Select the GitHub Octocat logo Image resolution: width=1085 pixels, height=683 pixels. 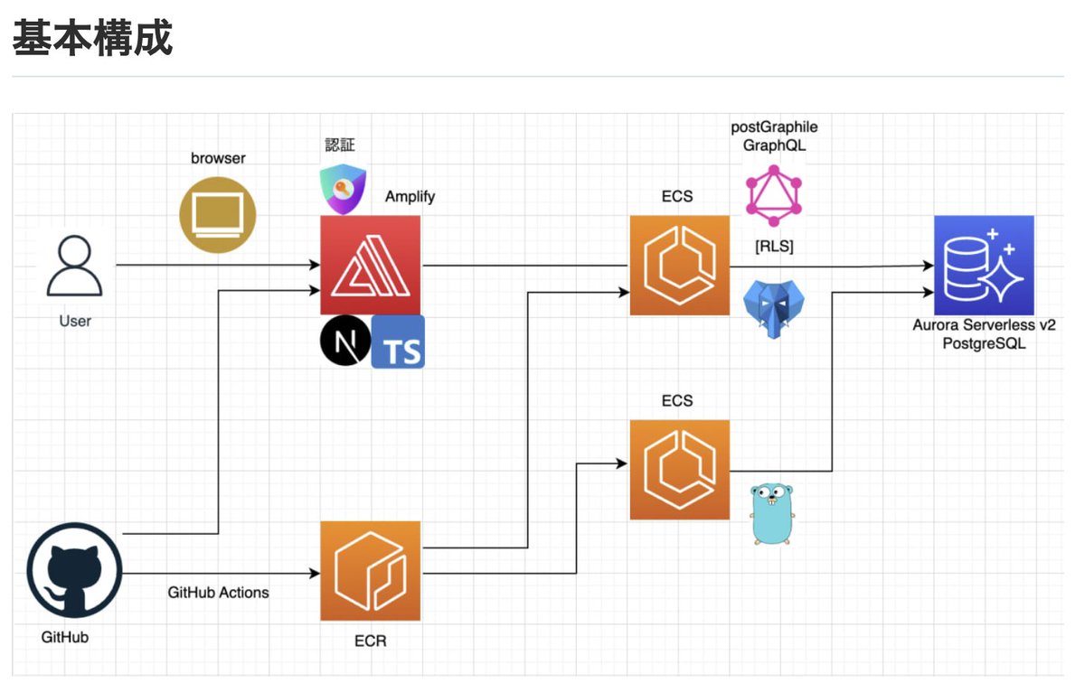coord(74,570)
